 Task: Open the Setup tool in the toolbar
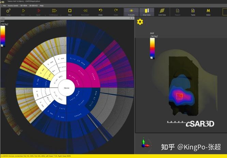[x=8, y=12]
